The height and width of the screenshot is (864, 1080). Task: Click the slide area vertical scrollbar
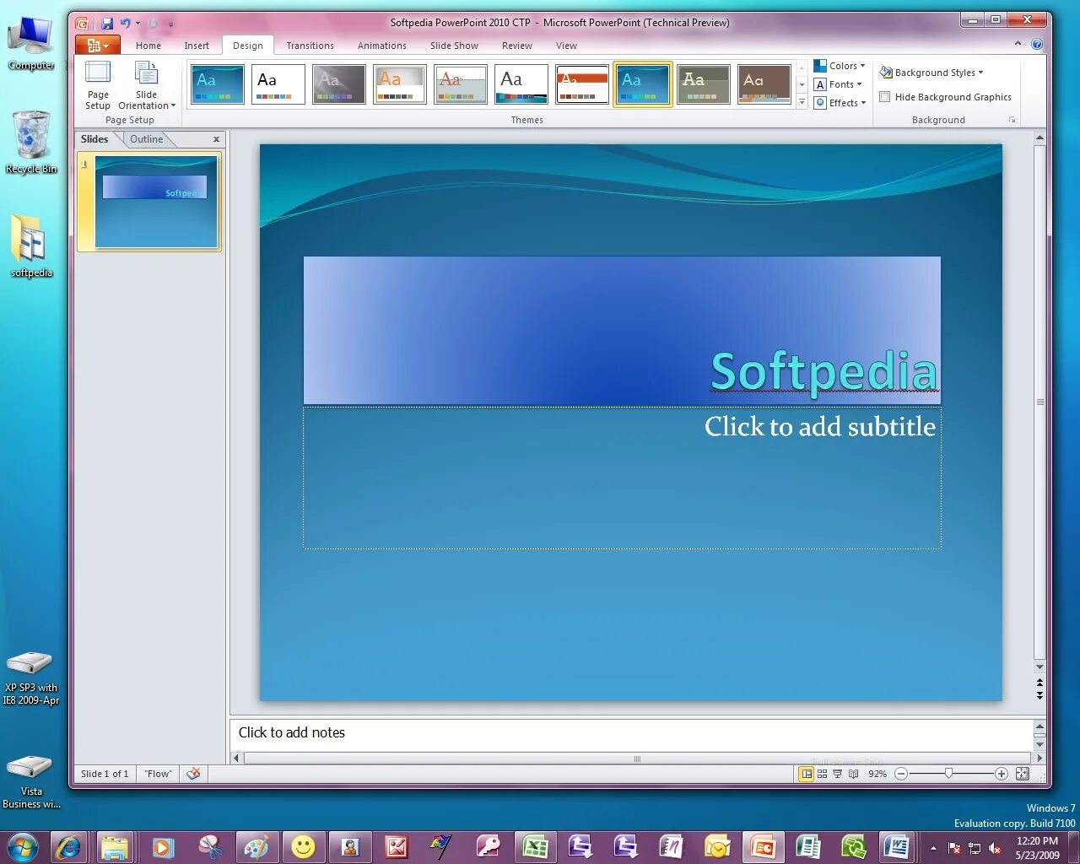[x=1039, y=402]
